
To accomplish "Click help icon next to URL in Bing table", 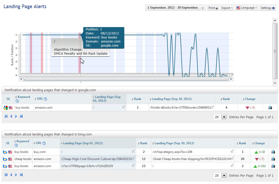I will point(44,143).
